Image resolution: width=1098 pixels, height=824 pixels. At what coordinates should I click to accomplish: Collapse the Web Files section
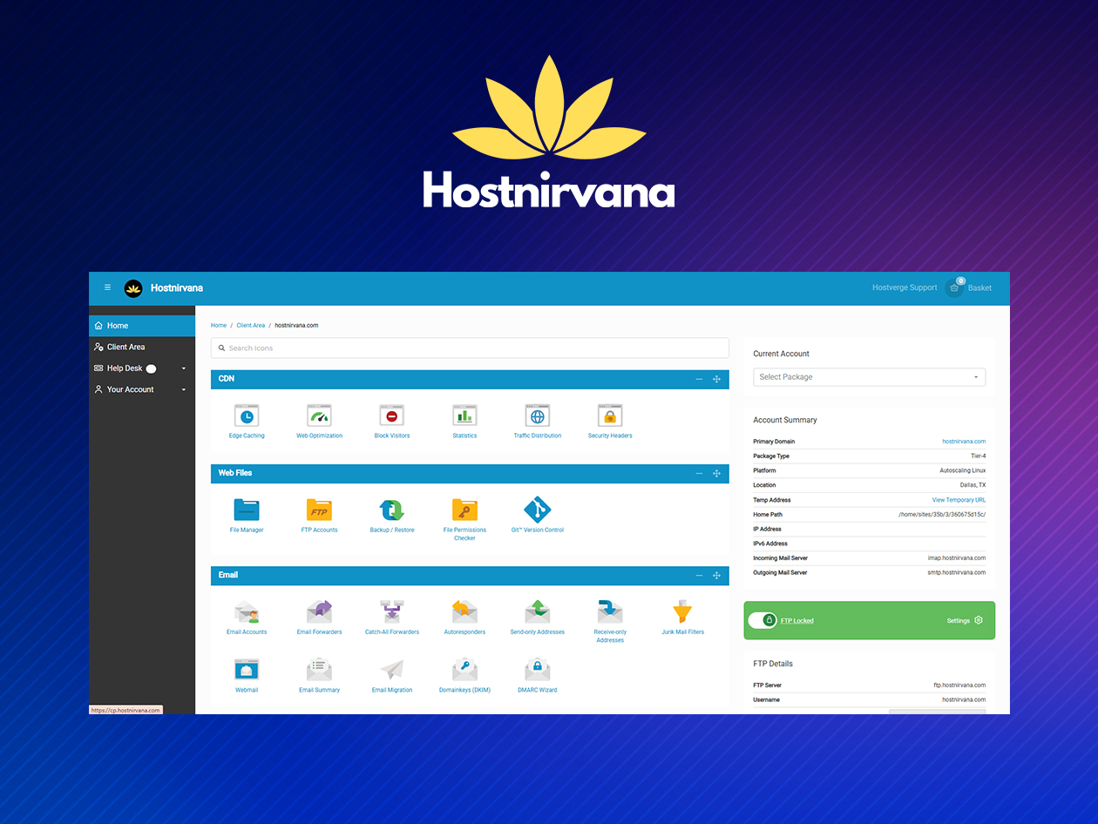pyautogui.click(x=698, y=474)
